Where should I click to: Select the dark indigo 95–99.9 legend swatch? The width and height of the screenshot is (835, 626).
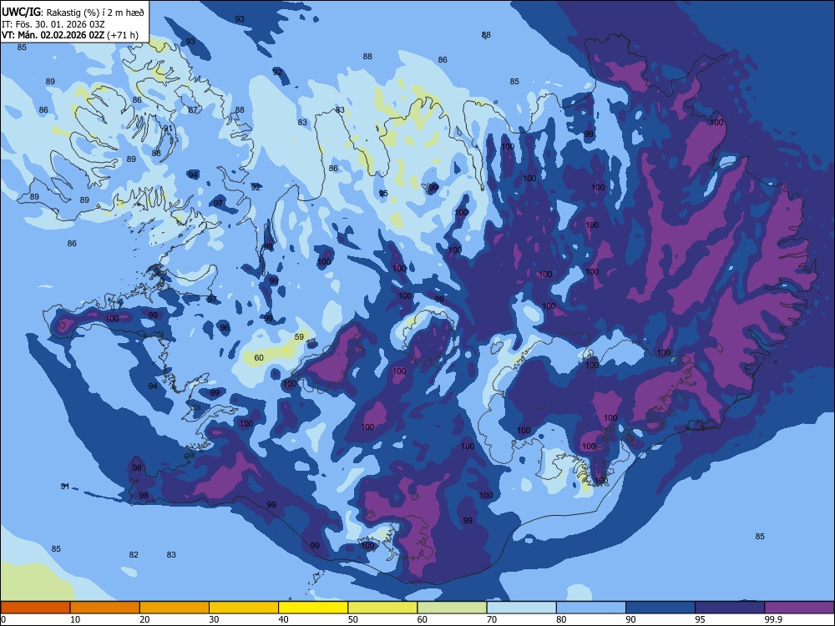pyautogui.click(x=730, y=608)
